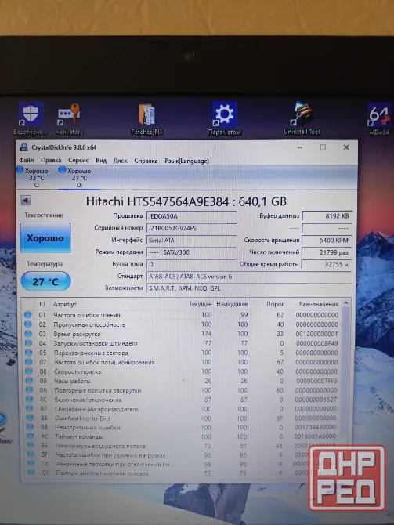Click the 27 °C temperature button
Image resolution: width=394 pixels, height=525 pixels.
coord(46,281)
